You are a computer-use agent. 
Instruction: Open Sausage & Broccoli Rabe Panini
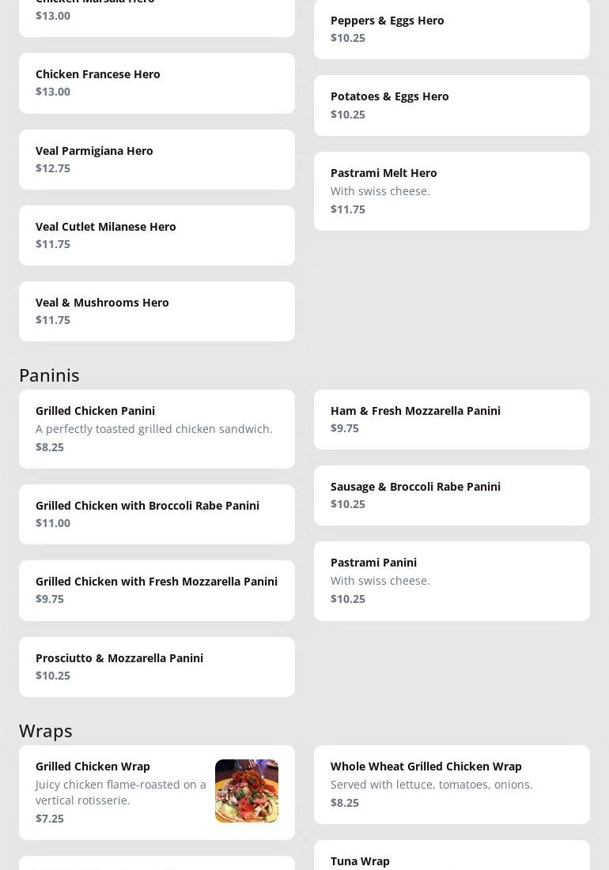click(452, 495)
